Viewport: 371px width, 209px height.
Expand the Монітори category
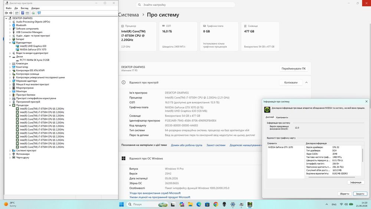pos(10,91)
